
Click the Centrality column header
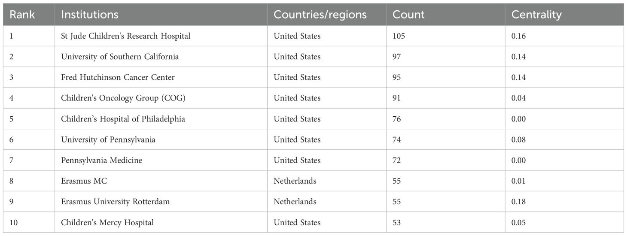[x=564, y=15]
